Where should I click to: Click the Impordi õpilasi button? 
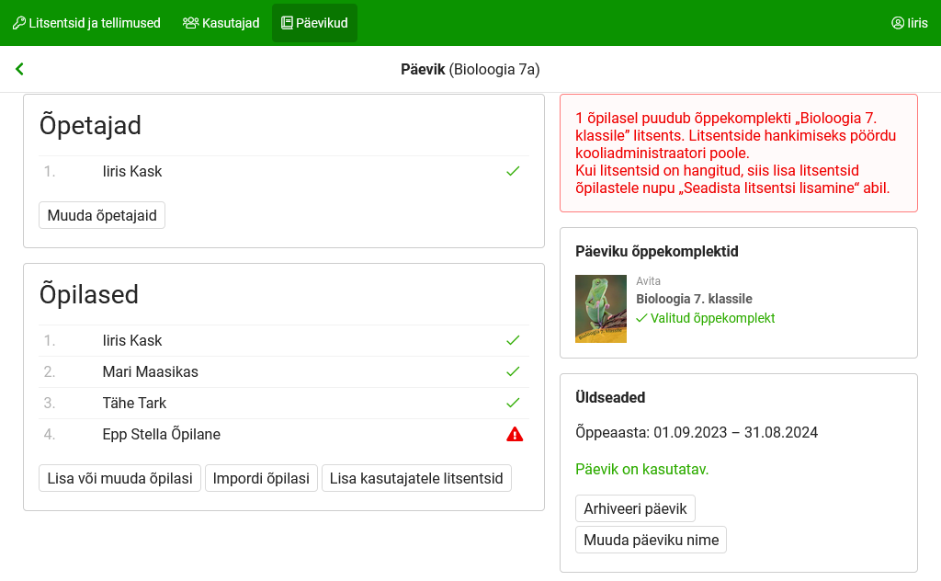click(261, 478)
